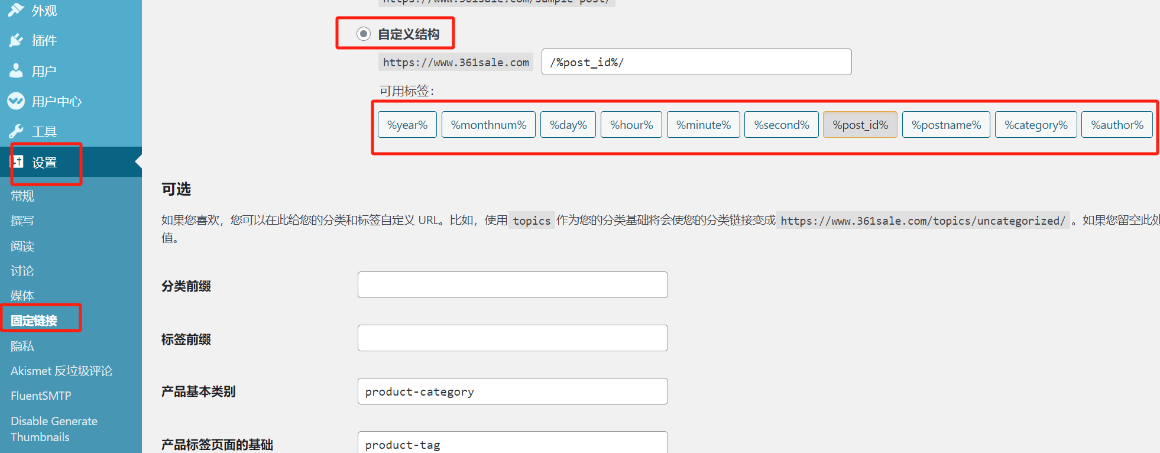Open FluentSMTP settings
The image size is (1160, 453).
(x=41, y=396)
